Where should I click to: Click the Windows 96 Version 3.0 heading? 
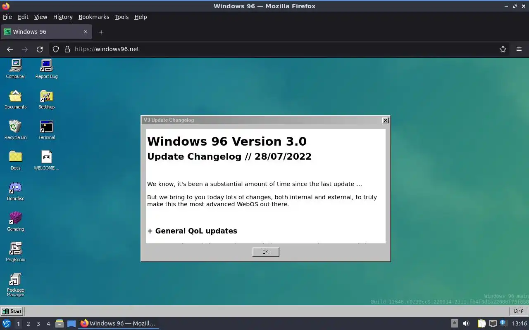227,141
